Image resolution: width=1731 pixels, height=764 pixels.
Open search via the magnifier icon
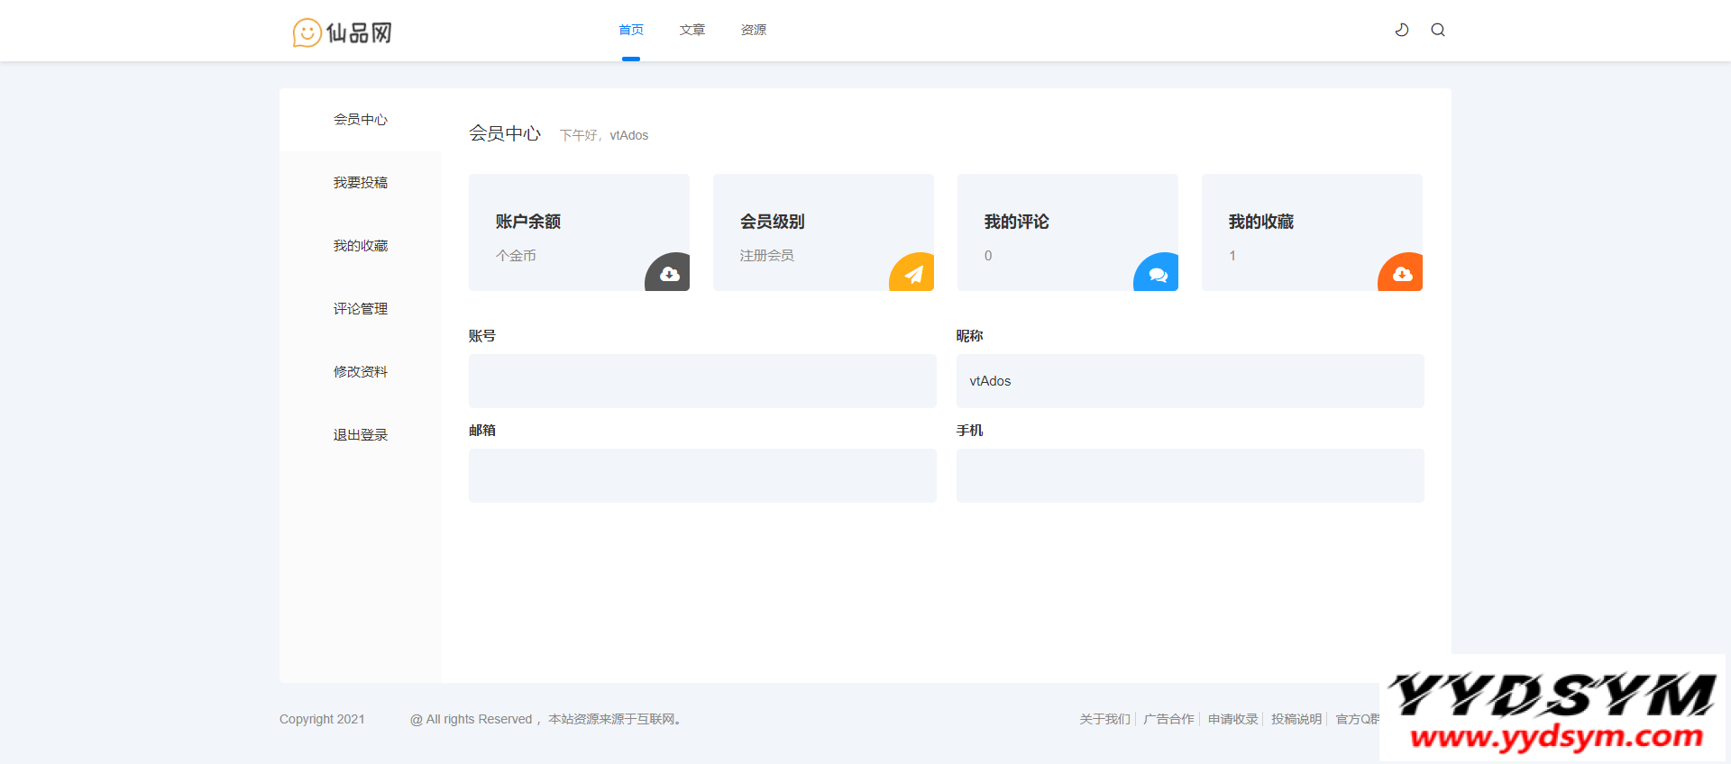coord(1438,30)
